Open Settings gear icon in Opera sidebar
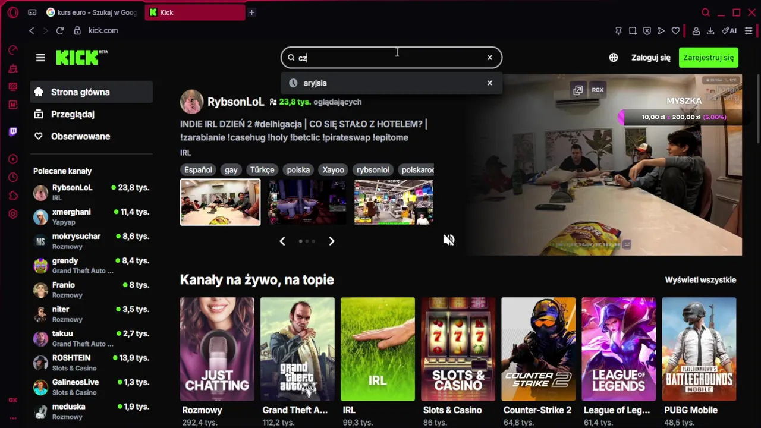761x428 pixels. click(x=13, y=214)
